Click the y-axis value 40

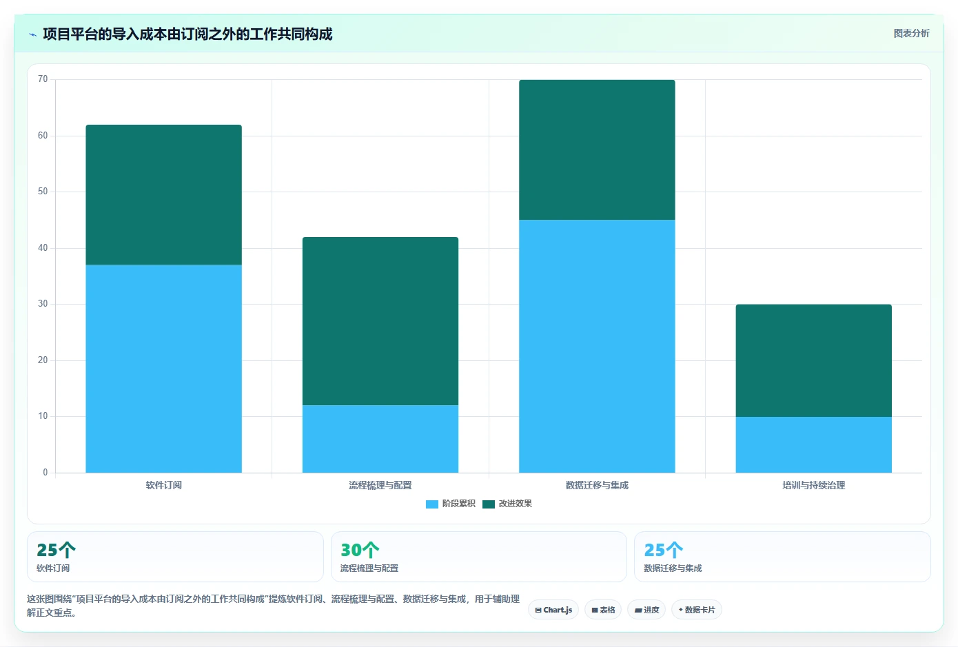(43, 248)
